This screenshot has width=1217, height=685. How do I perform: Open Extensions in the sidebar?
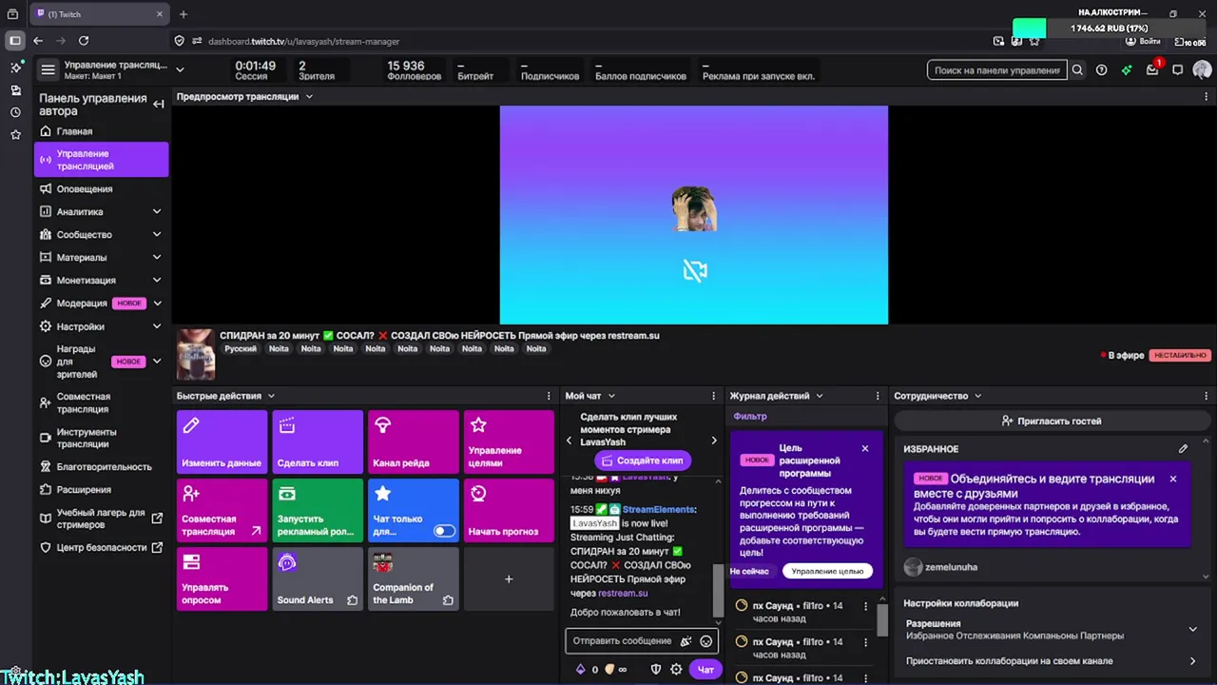(101, 489)
